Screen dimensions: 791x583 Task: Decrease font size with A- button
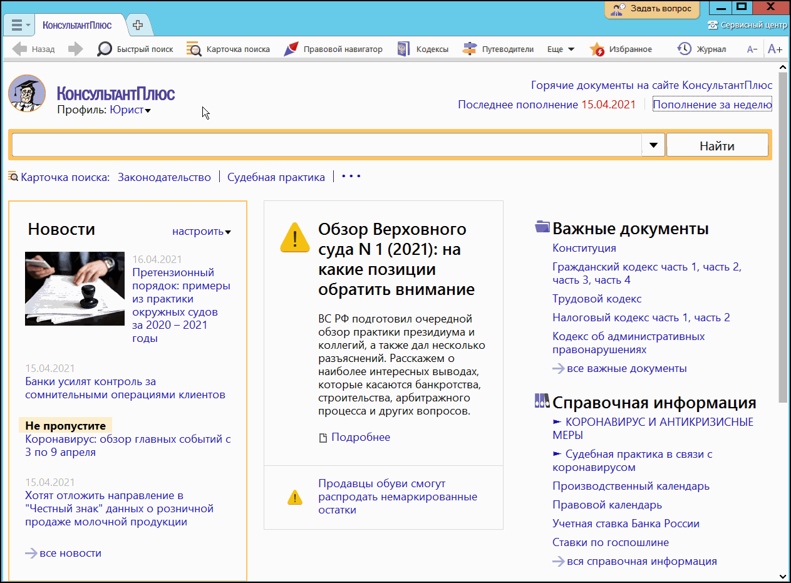click(752, 49)
